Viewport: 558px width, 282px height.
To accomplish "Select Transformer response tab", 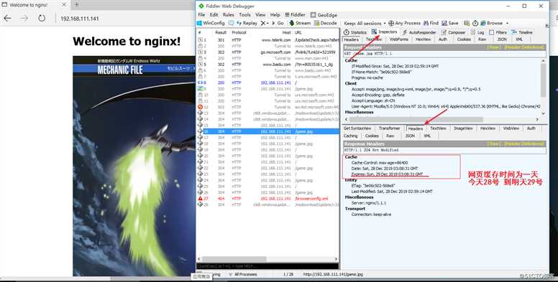I will pos(389,128).
